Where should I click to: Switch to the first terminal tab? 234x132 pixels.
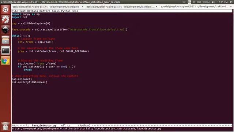click(x=46, y=7)
